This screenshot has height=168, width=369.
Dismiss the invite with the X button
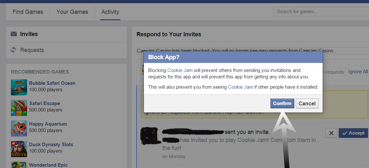pos(331,133)
